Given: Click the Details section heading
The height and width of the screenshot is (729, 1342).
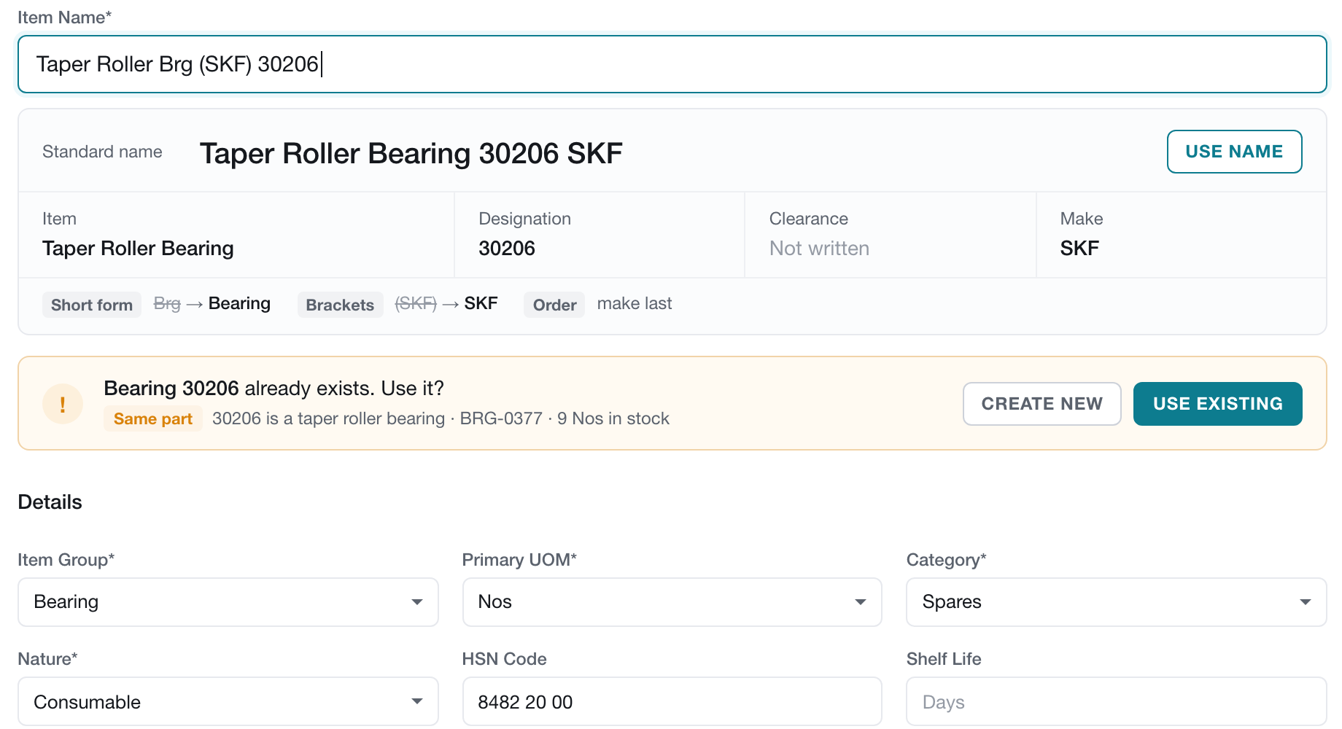Looking at the screenshot, I should click(50, 502).
